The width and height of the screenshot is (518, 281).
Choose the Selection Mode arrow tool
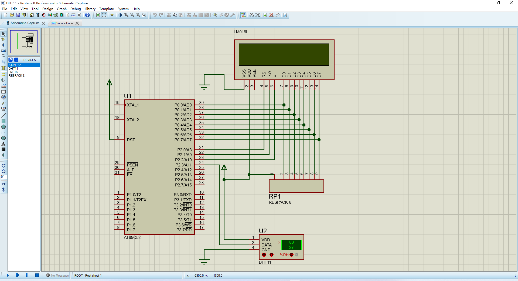point(4,34)
